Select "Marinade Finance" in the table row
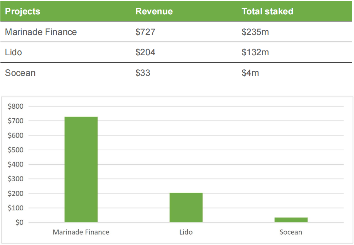This screenshot has width=354, height=245. coord(41,32)
